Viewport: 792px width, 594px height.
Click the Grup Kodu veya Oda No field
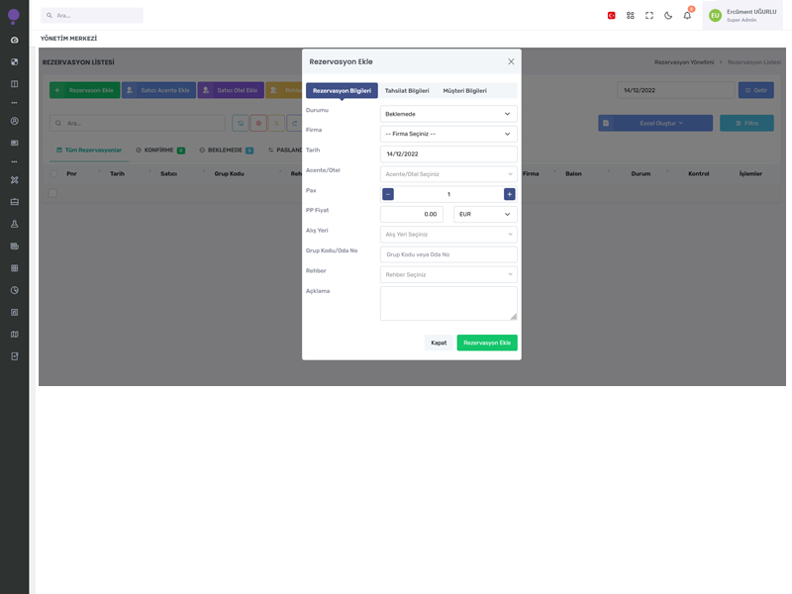pyautogui.click(x=448, y=254)
